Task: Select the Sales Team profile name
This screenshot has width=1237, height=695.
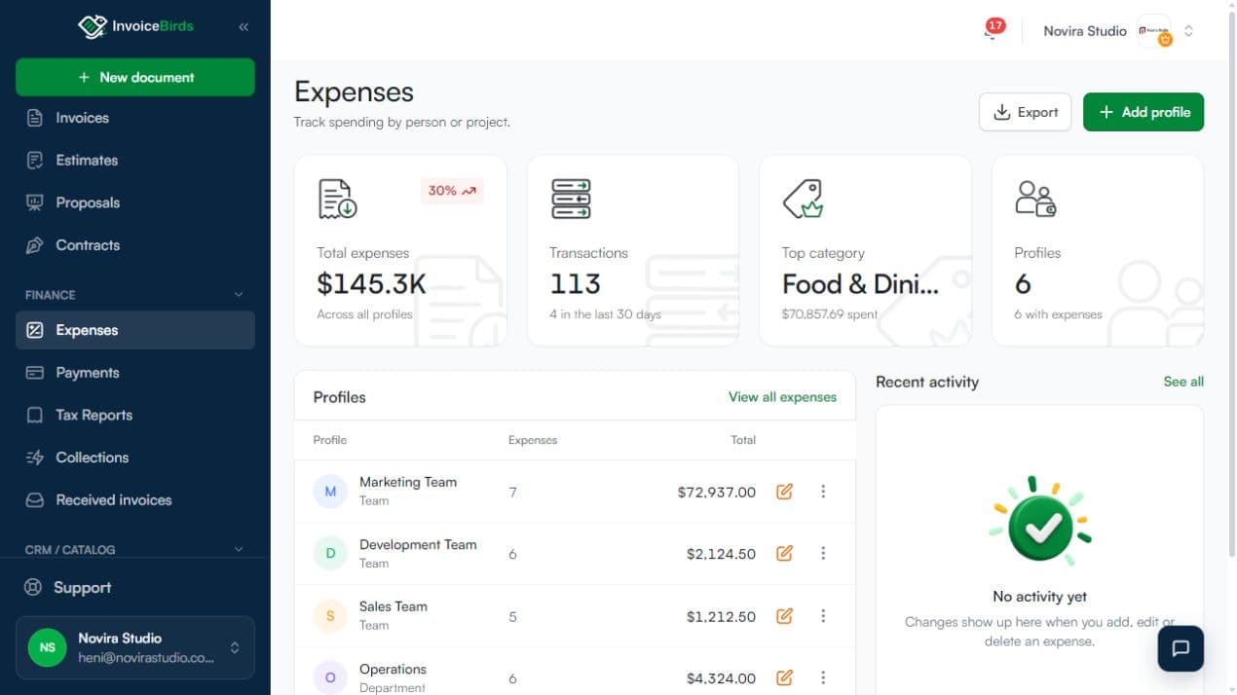Action: point(394,606)
